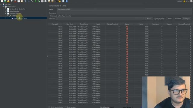This screenshot has width=193, height=108.
Task: Open the Templates toolbar icon
Action: 5,1
